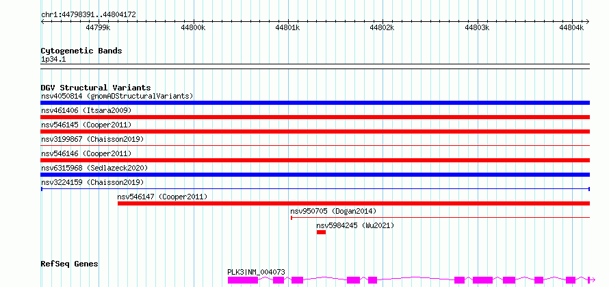Viewport: 609px width, 287px height.
Task: Click the ruler's right arrowhead
Action: coord(588,21)
